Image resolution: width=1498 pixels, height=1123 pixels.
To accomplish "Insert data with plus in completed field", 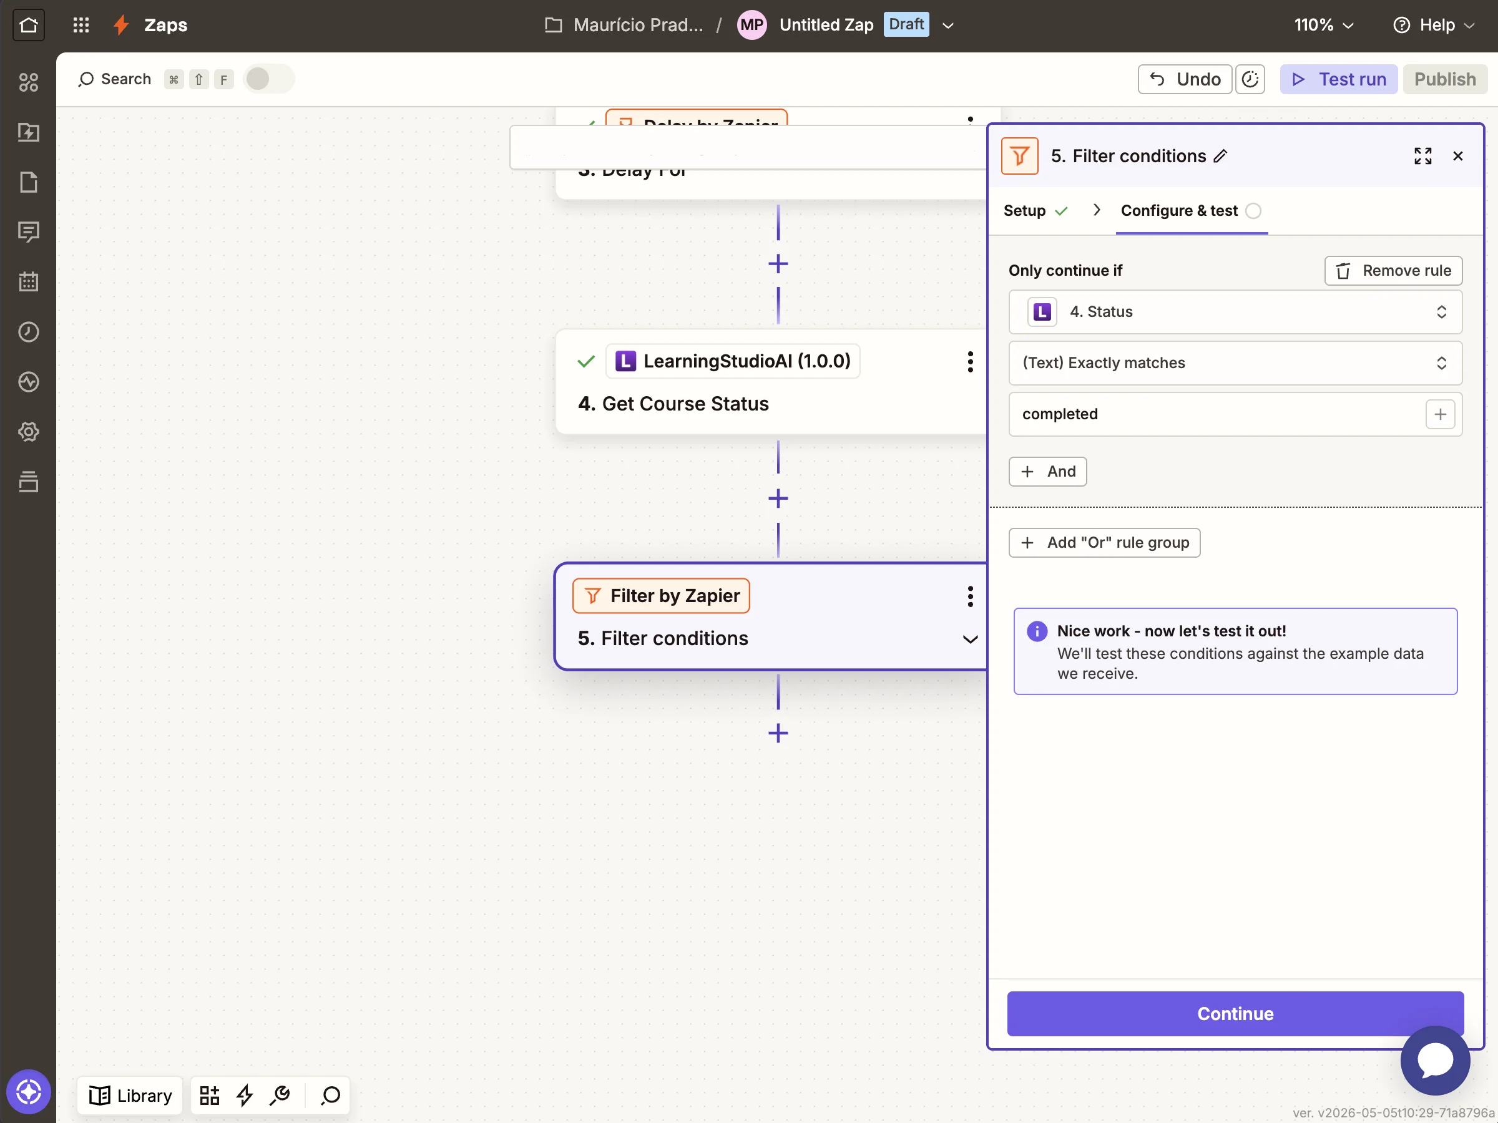I will pos(1440,414).
